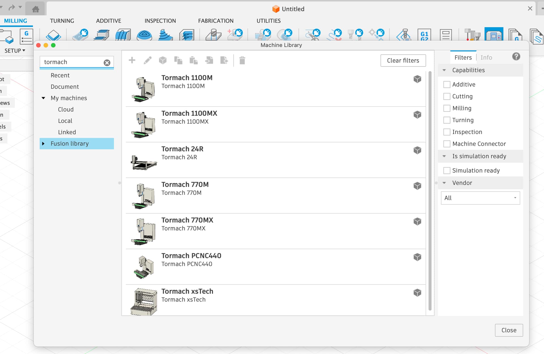Tick the Machine Connector checkbox

pyautogui.click(x=447, y=144)
